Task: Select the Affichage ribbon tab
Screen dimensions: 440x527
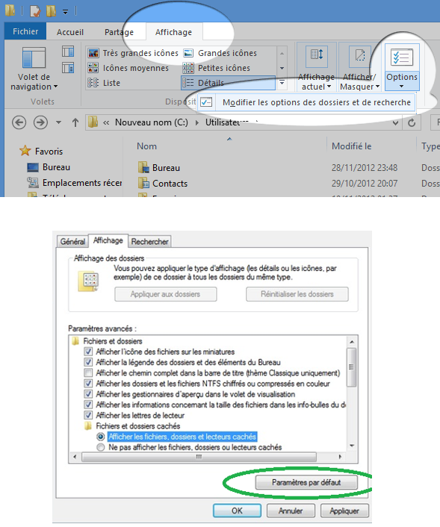Action: pyautogui.click(x=173, y=32)
